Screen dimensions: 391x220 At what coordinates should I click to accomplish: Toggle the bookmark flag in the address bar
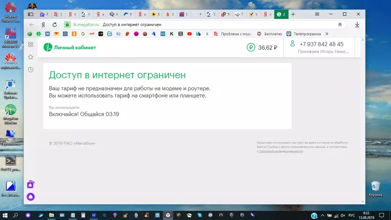(x=340, y=24)
